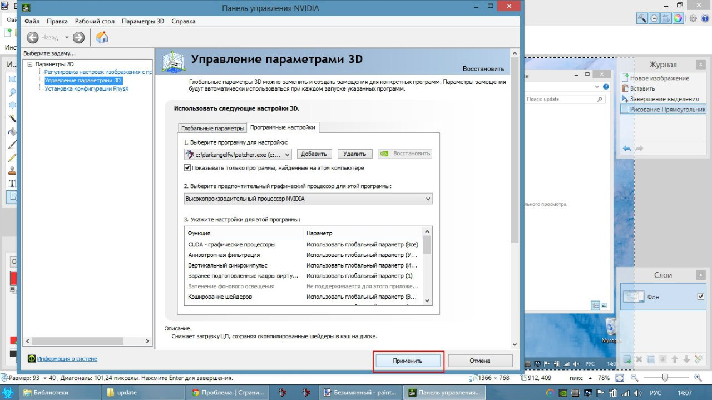712x400 pixels.
Task: Toggle 'Показывать только программы' checkbox
Action: pyautogui.click(x=187, y=167)
